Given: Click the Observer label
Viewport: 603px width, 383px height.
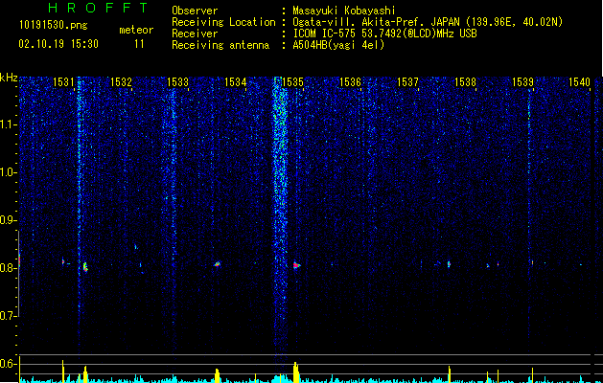Looking at the screenshot, I should [195, 11].
